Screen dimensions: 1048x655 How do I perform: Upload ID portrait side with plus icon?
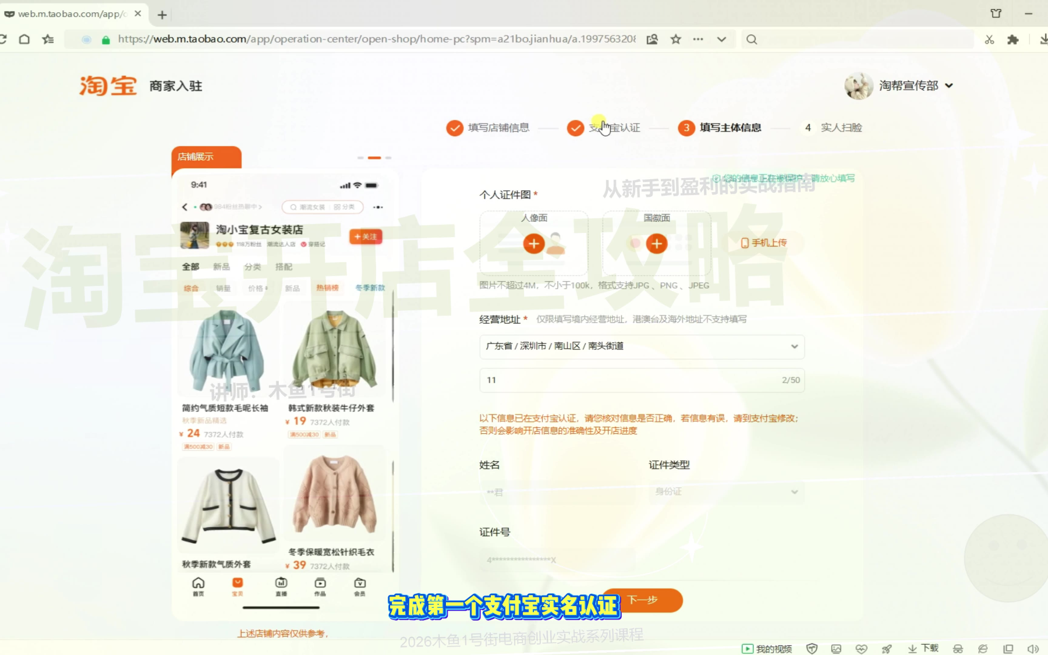click(x=533, y=243)
